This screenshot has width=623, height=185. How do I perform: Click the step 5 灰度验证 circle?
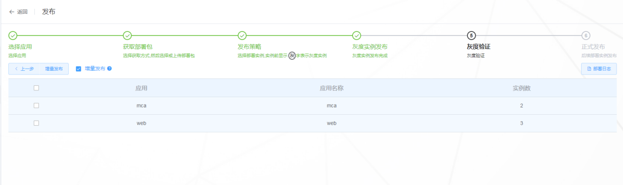pyautogui.click(x=471, y=35)
